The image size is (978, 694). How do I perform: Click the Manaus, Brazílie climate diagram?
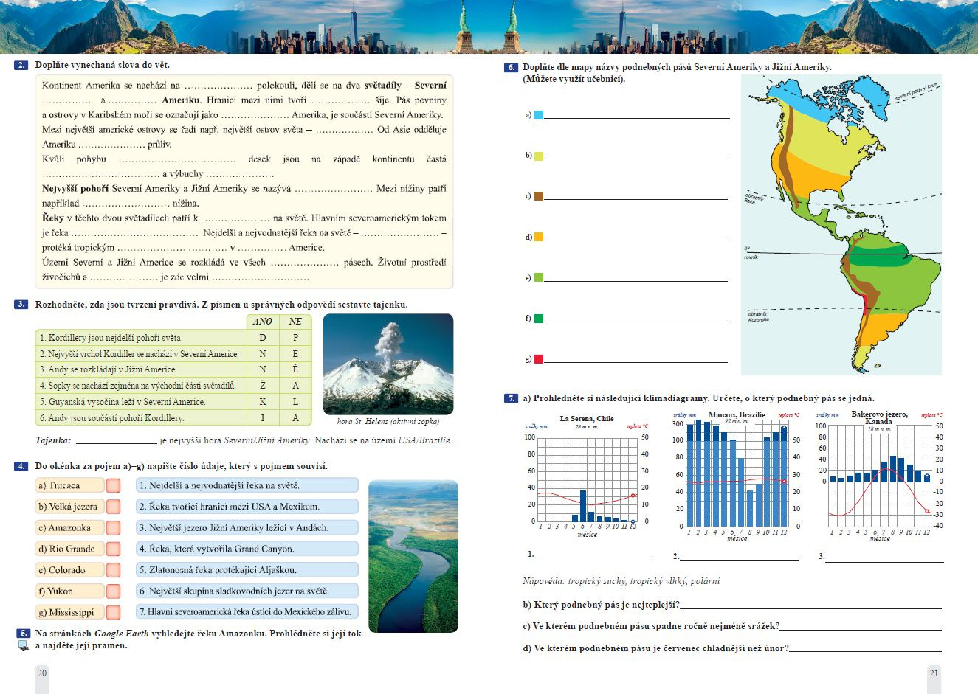(734, 476)
